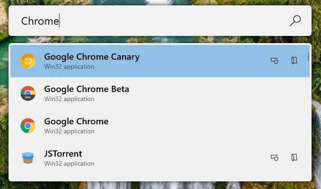Click the magnifier search icon

coord(295,20)
